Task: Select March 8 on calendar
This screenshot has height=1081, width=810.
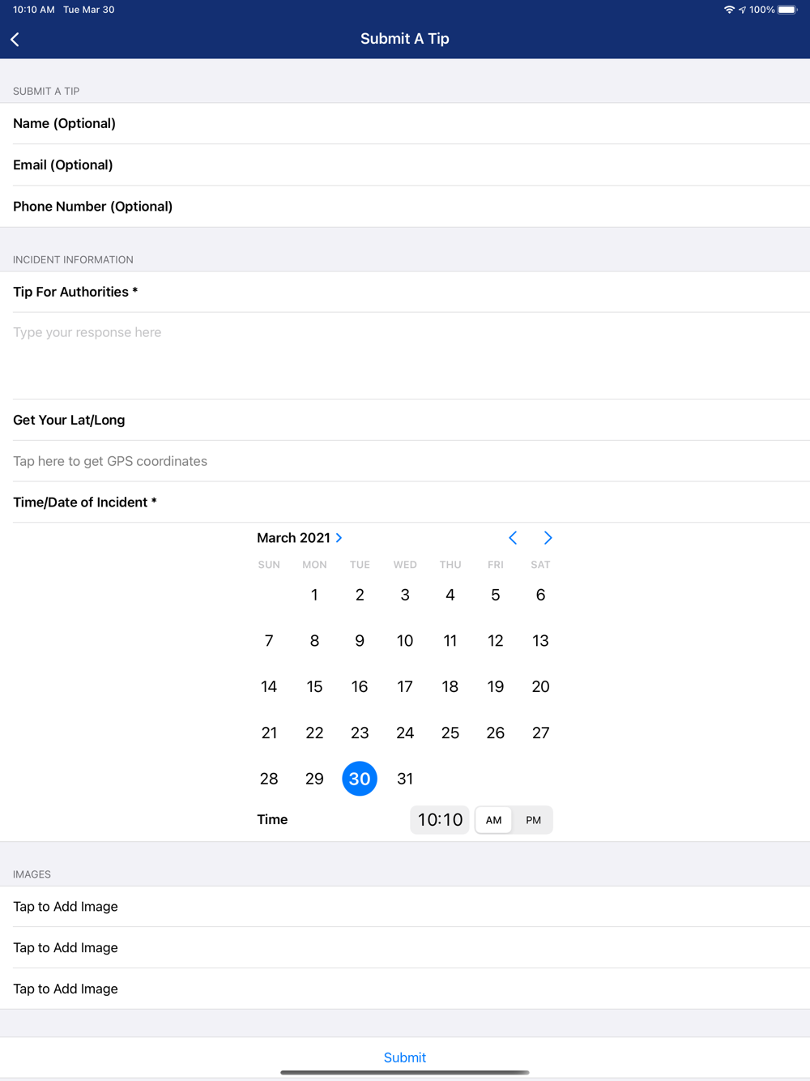Action: coord(314,641)
